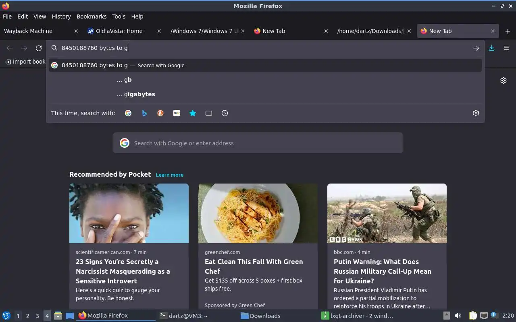516x322 pixels.
Task: Open the dartz@VM3 terminal from the taskbar
Action: [x=196, y=316]
